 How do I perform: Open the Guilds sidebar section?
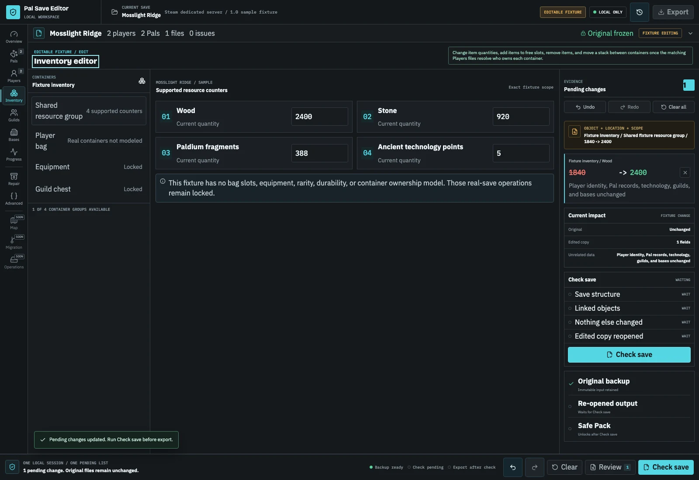click(x=14, y=116)
